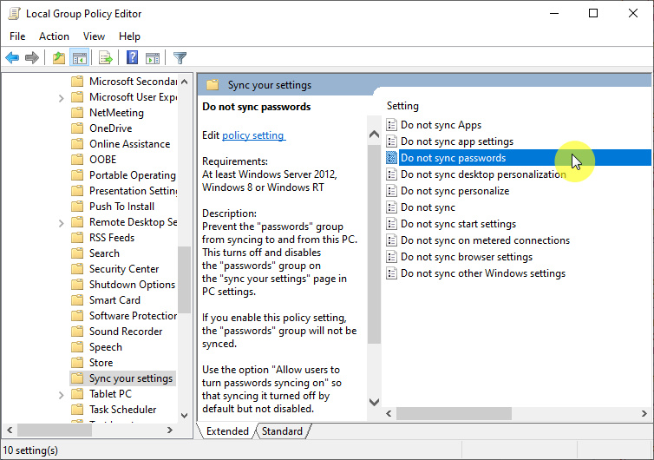Switch to the Standard tab
654x460 pixels.
point(282,431)
